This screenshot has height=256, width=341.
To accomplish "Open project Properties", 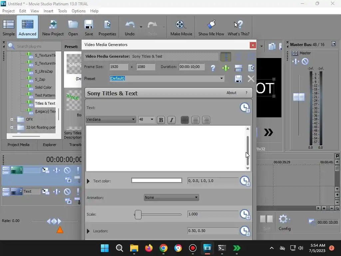I will click(x=107, y=27).
